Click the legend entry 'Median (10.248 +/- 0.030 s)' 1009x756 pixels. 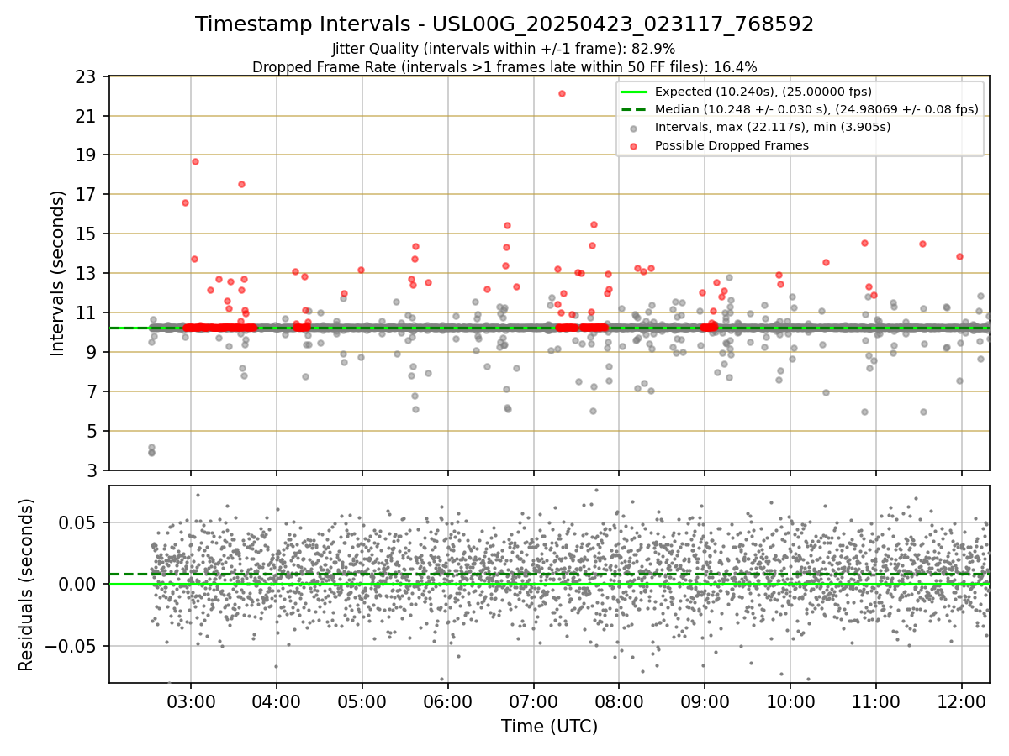coord(816,109)
